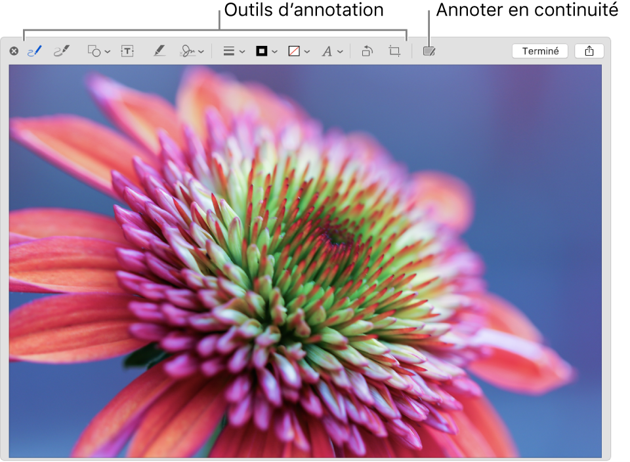Open the Share menu button

coord(589,51)
